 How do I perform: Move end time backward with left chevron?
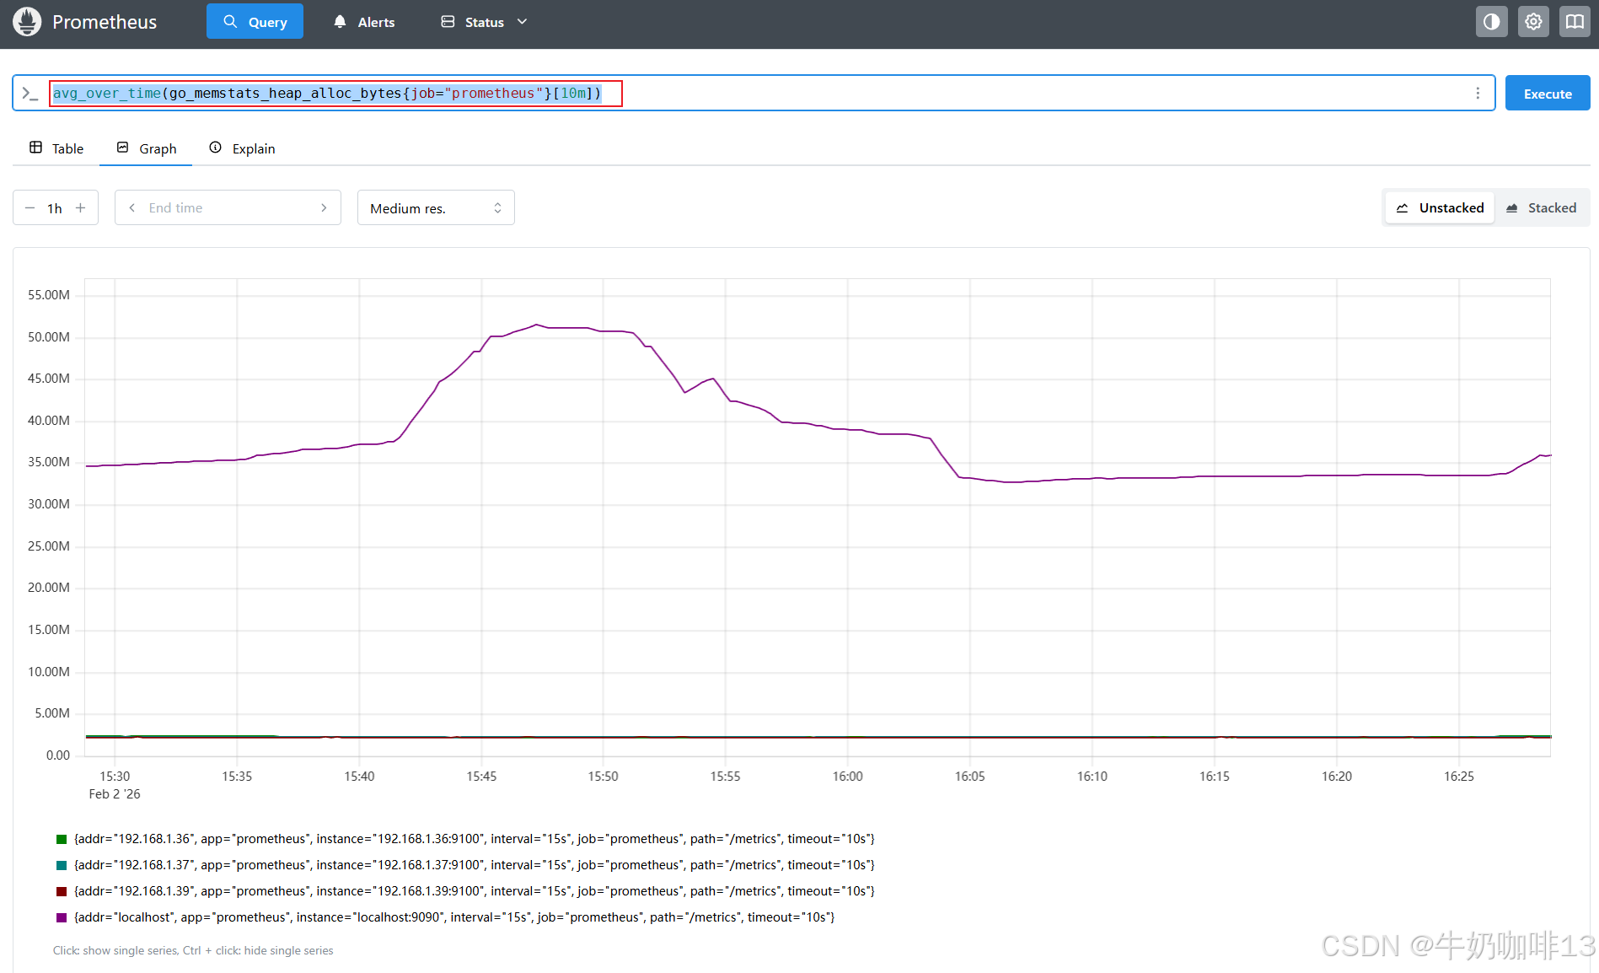pyautogui.click(x=131, y=208)
